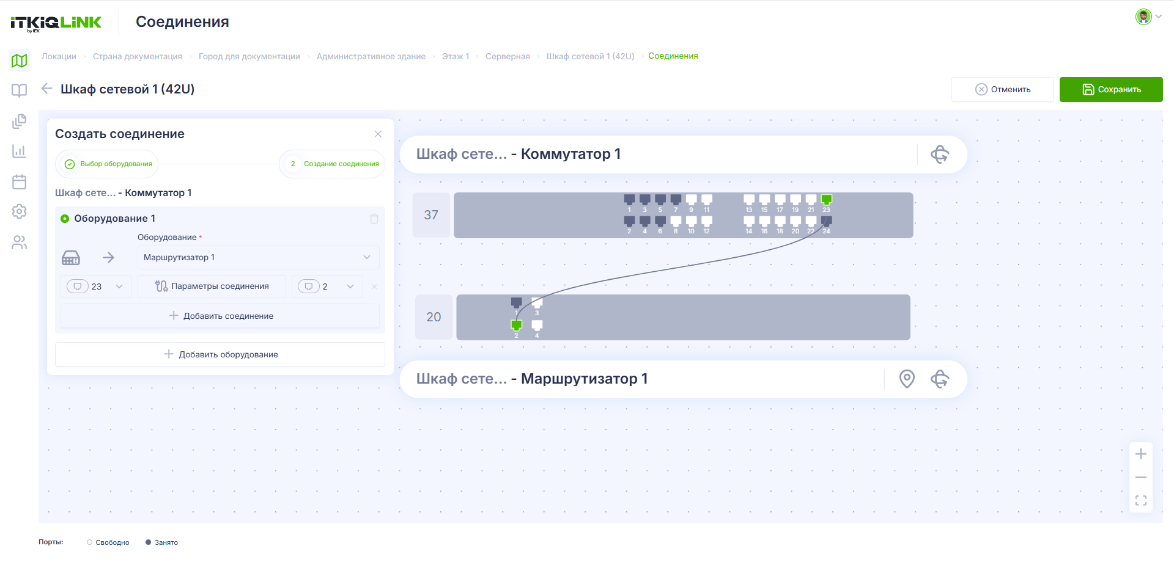Delete Оборудование 1 with the trash icon
The width and height of the screenshot is (1174, 562).
(x=374, y=219)
